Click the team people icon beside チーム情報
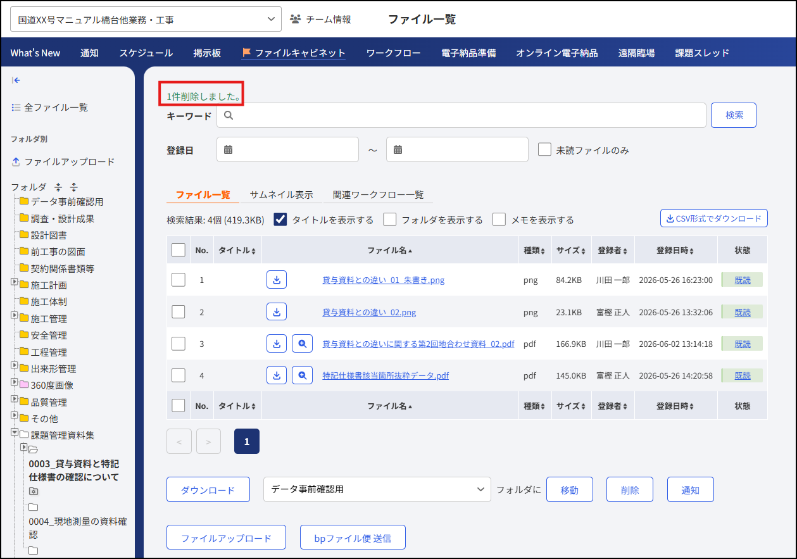Screen dimensions: 797x559 point(295,19)
